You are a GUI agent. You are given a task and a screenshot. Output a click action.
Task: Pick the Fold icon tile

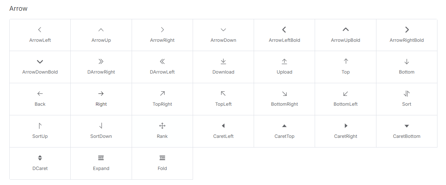[x=162, y=163]
